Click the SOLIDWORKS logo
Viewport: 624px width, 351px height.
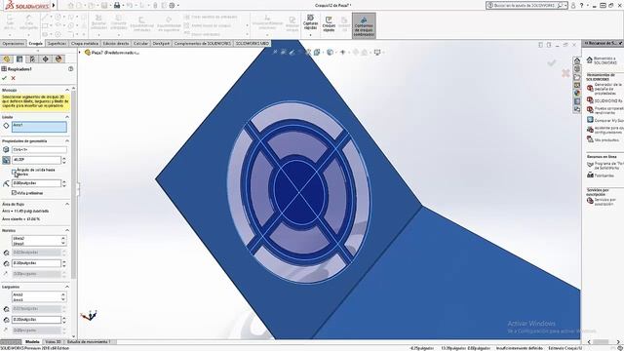pos(27,5)
